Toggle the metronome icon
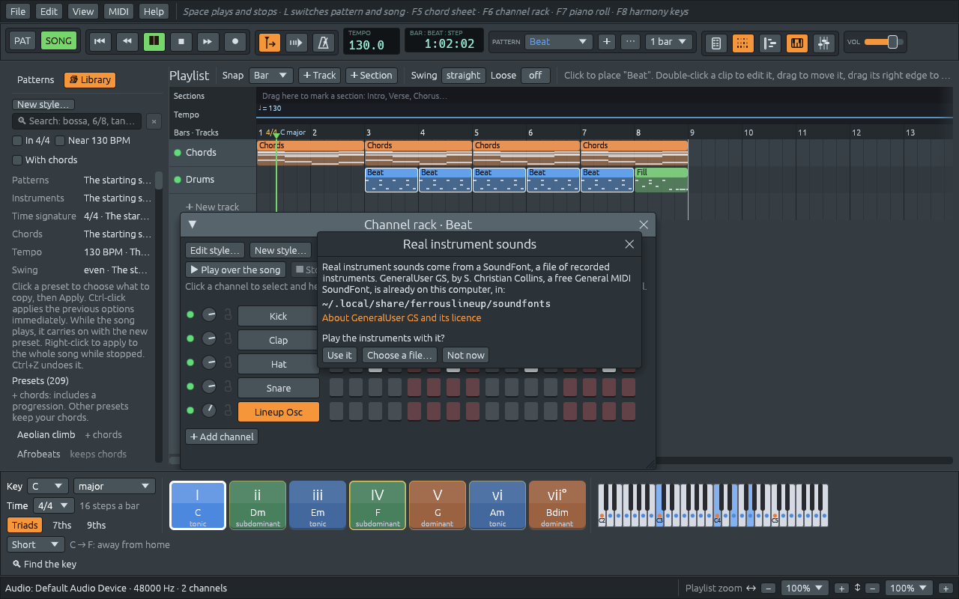The height and width of the screenshot is (599, 959). (324, 43)
